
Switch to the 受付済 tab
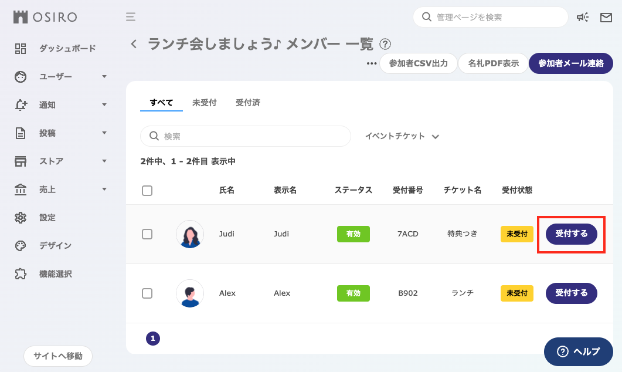click(249, 102)
